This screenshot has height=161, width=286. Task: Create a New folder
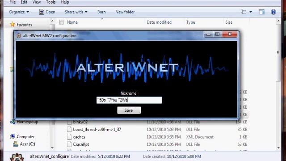(x=125, y=12)
